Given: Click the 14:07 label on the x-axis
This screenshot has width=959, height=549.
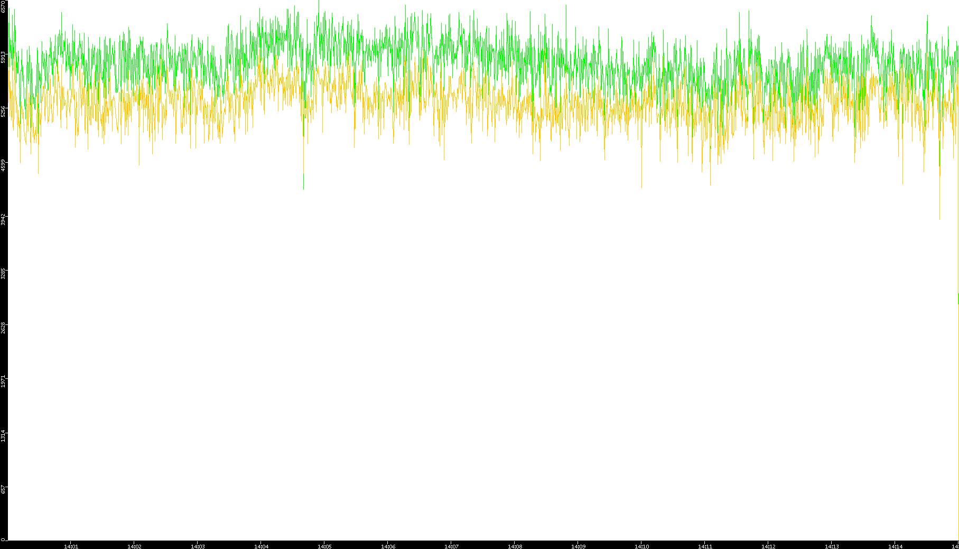Looking at the screenshot, I should point(451,546).
